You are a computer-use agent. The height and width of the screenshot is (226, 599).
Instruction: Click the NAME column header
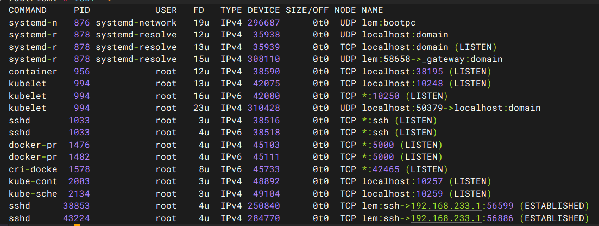click(372, 10)
